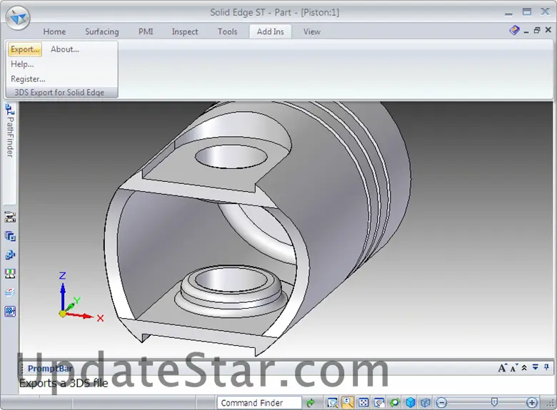Viewport: 557px width, 410px height.
Task: Close the inner Piston document
Action: [548, 31]
